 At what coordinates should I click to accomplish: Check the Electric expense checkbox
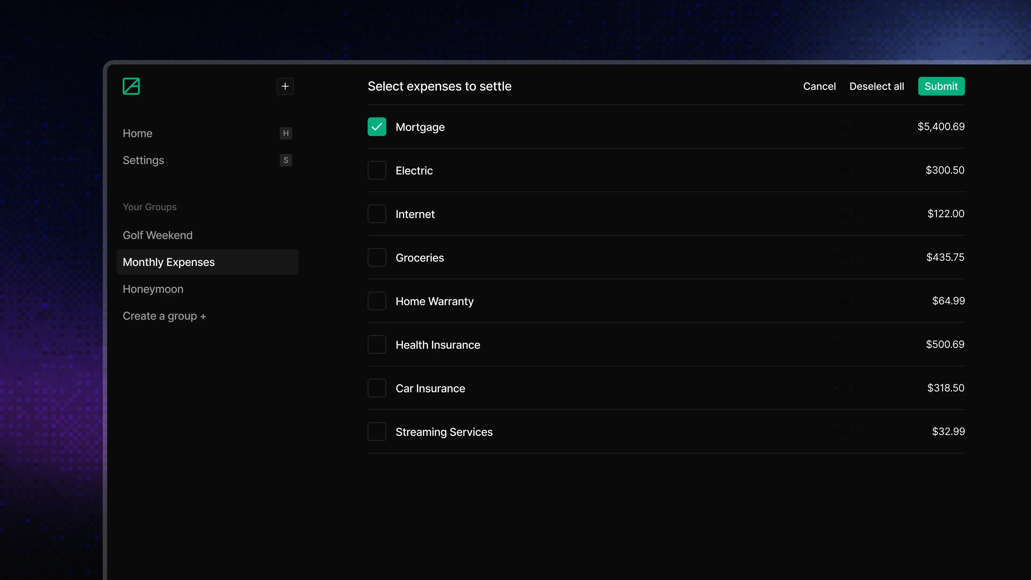tap(377, 171)
